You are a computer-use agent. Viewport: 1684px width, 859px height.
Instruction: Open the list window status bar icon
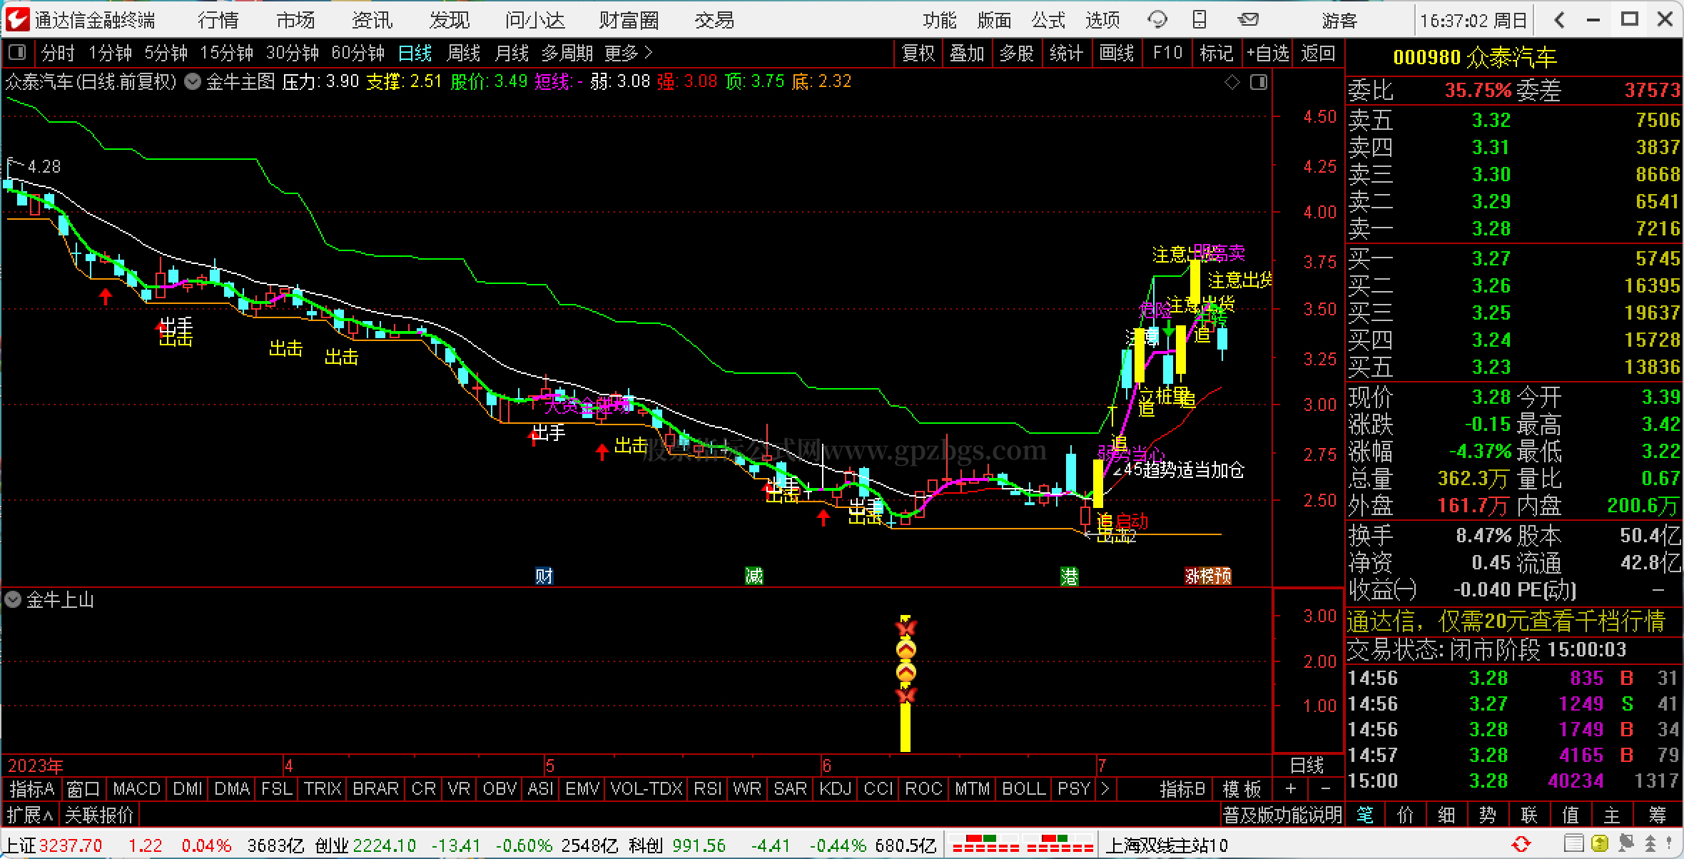[1576, 845]
